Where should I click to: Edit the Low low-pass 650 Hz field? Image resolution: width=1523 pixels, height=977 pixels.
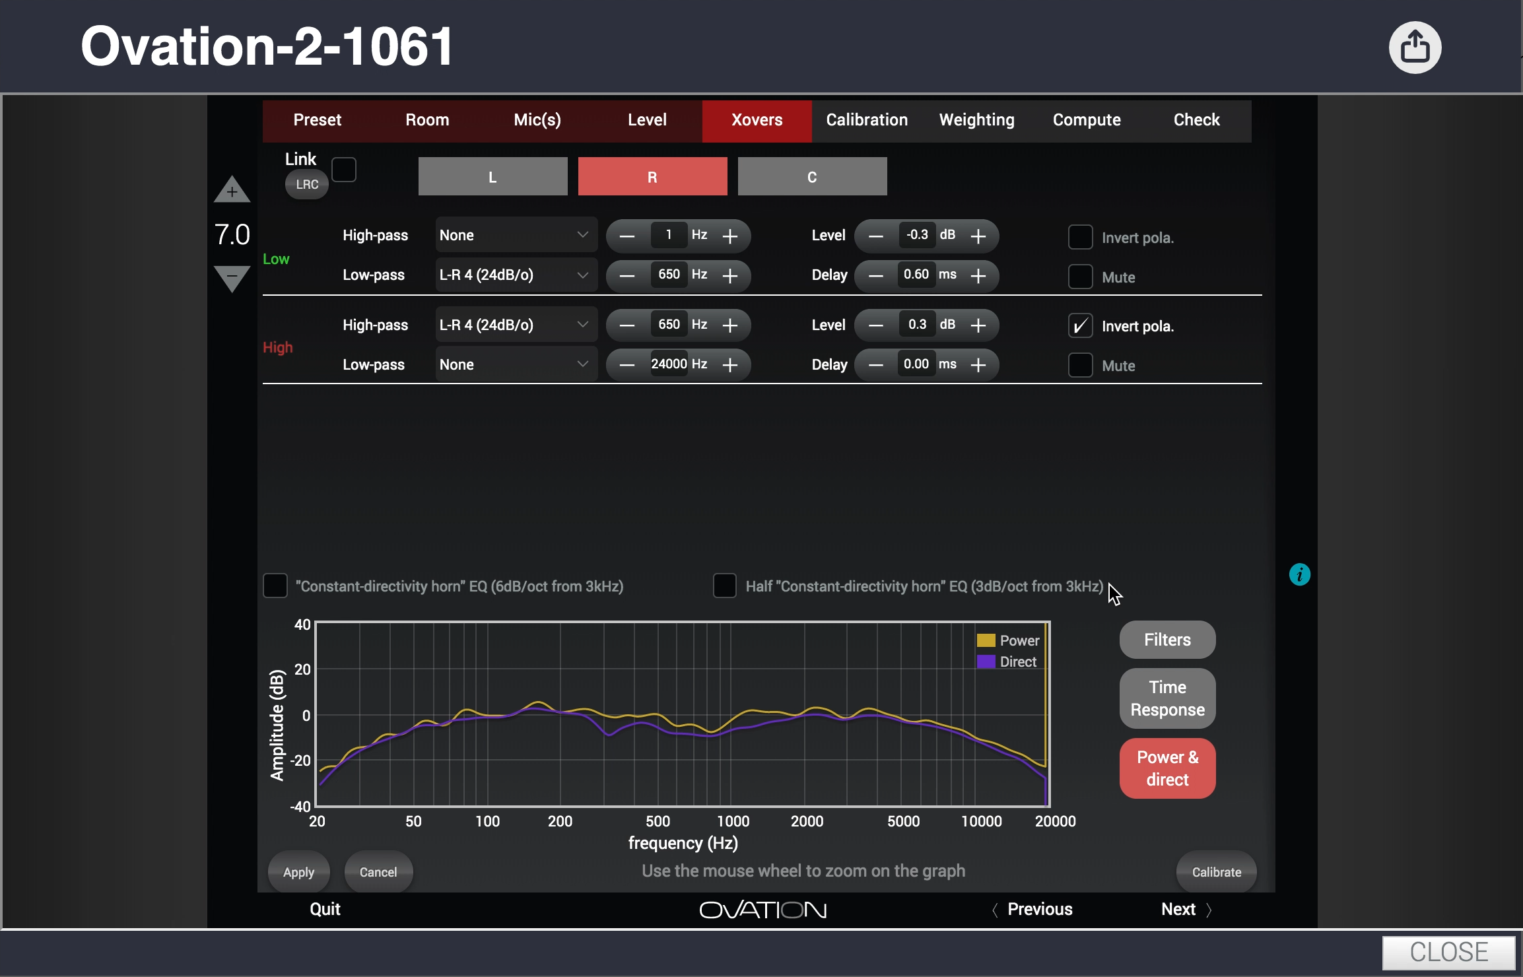pos(669,275)
